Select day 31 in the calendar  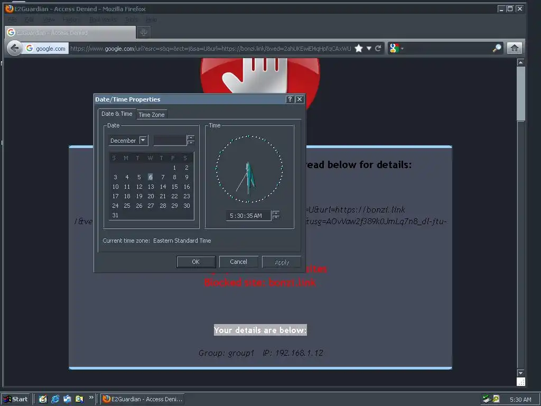pos(115,215)
